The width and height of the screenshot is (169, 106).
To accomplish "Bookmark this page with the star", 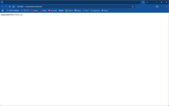I will [x=133, y=7].
